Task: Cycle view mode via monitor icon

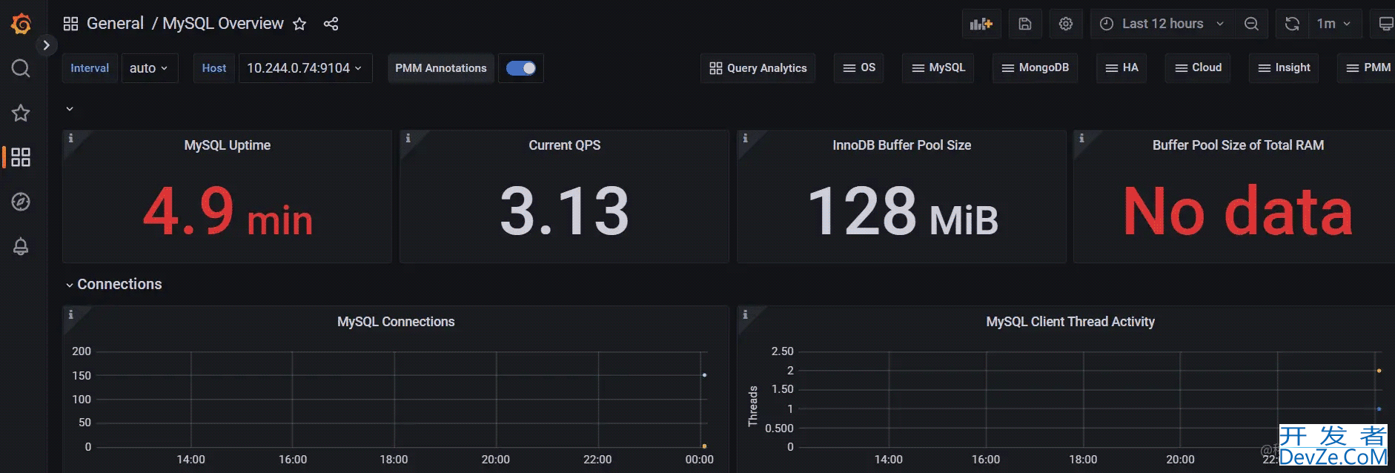Action: 1385,24
